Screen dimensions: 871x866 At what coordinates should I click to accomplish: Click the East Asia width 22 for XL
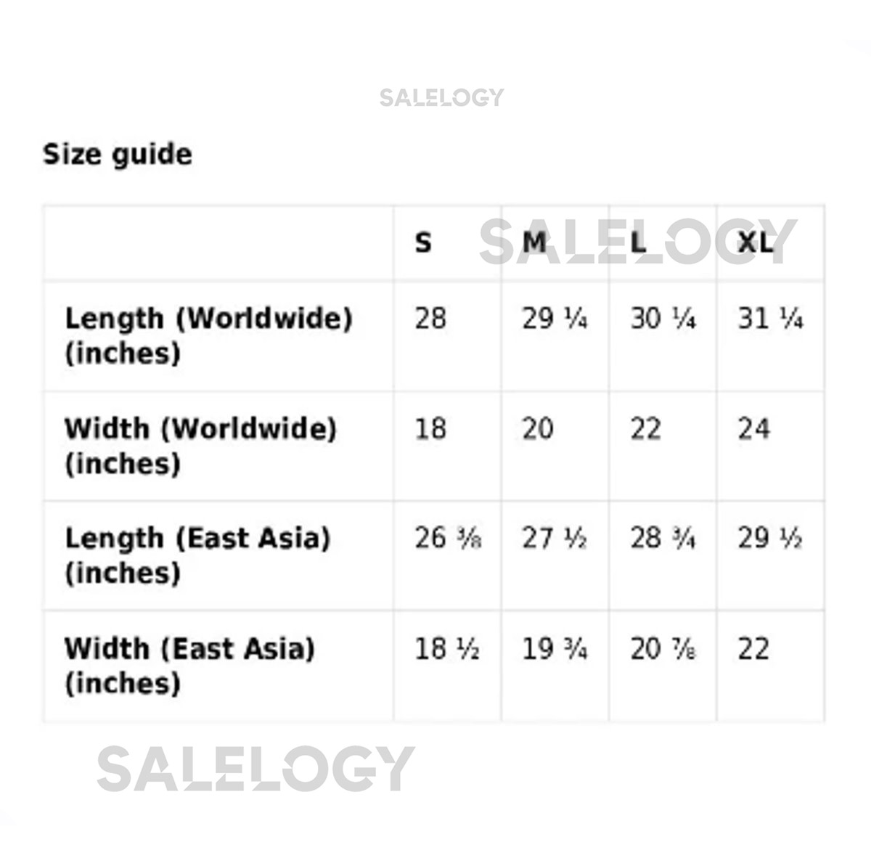(753, 649)
